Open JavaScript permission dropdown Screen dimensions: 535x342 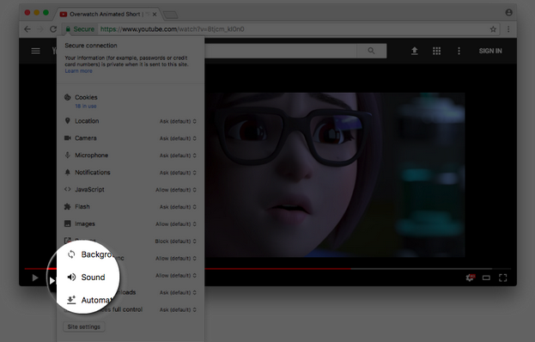pyautogui.click(x=176, y=190)
